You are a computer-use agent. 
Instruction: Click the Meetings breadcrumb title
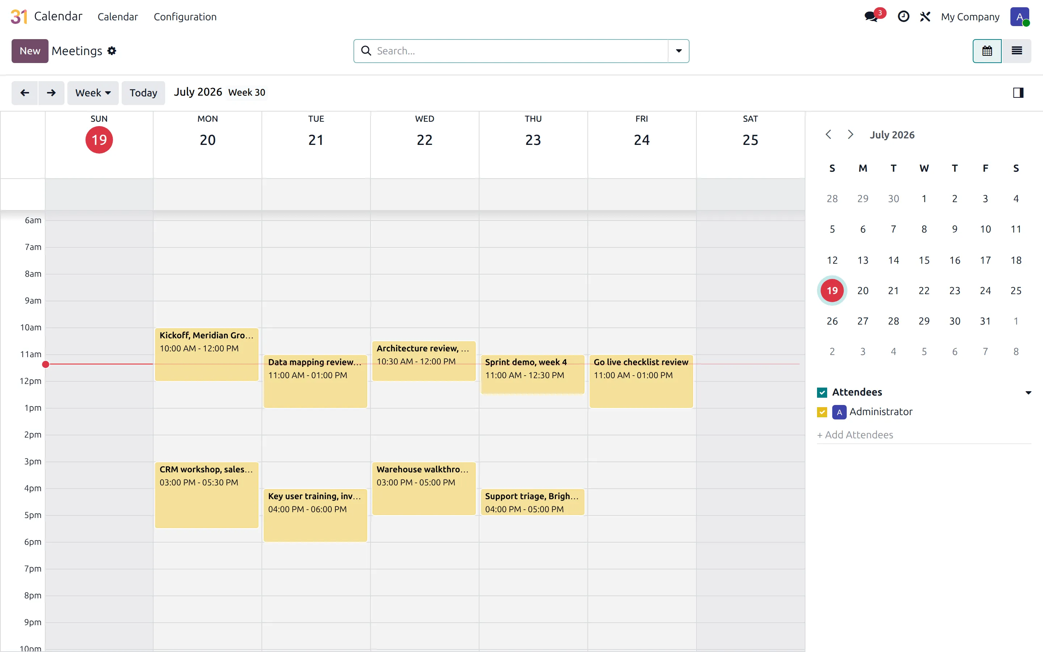point(77,51)
